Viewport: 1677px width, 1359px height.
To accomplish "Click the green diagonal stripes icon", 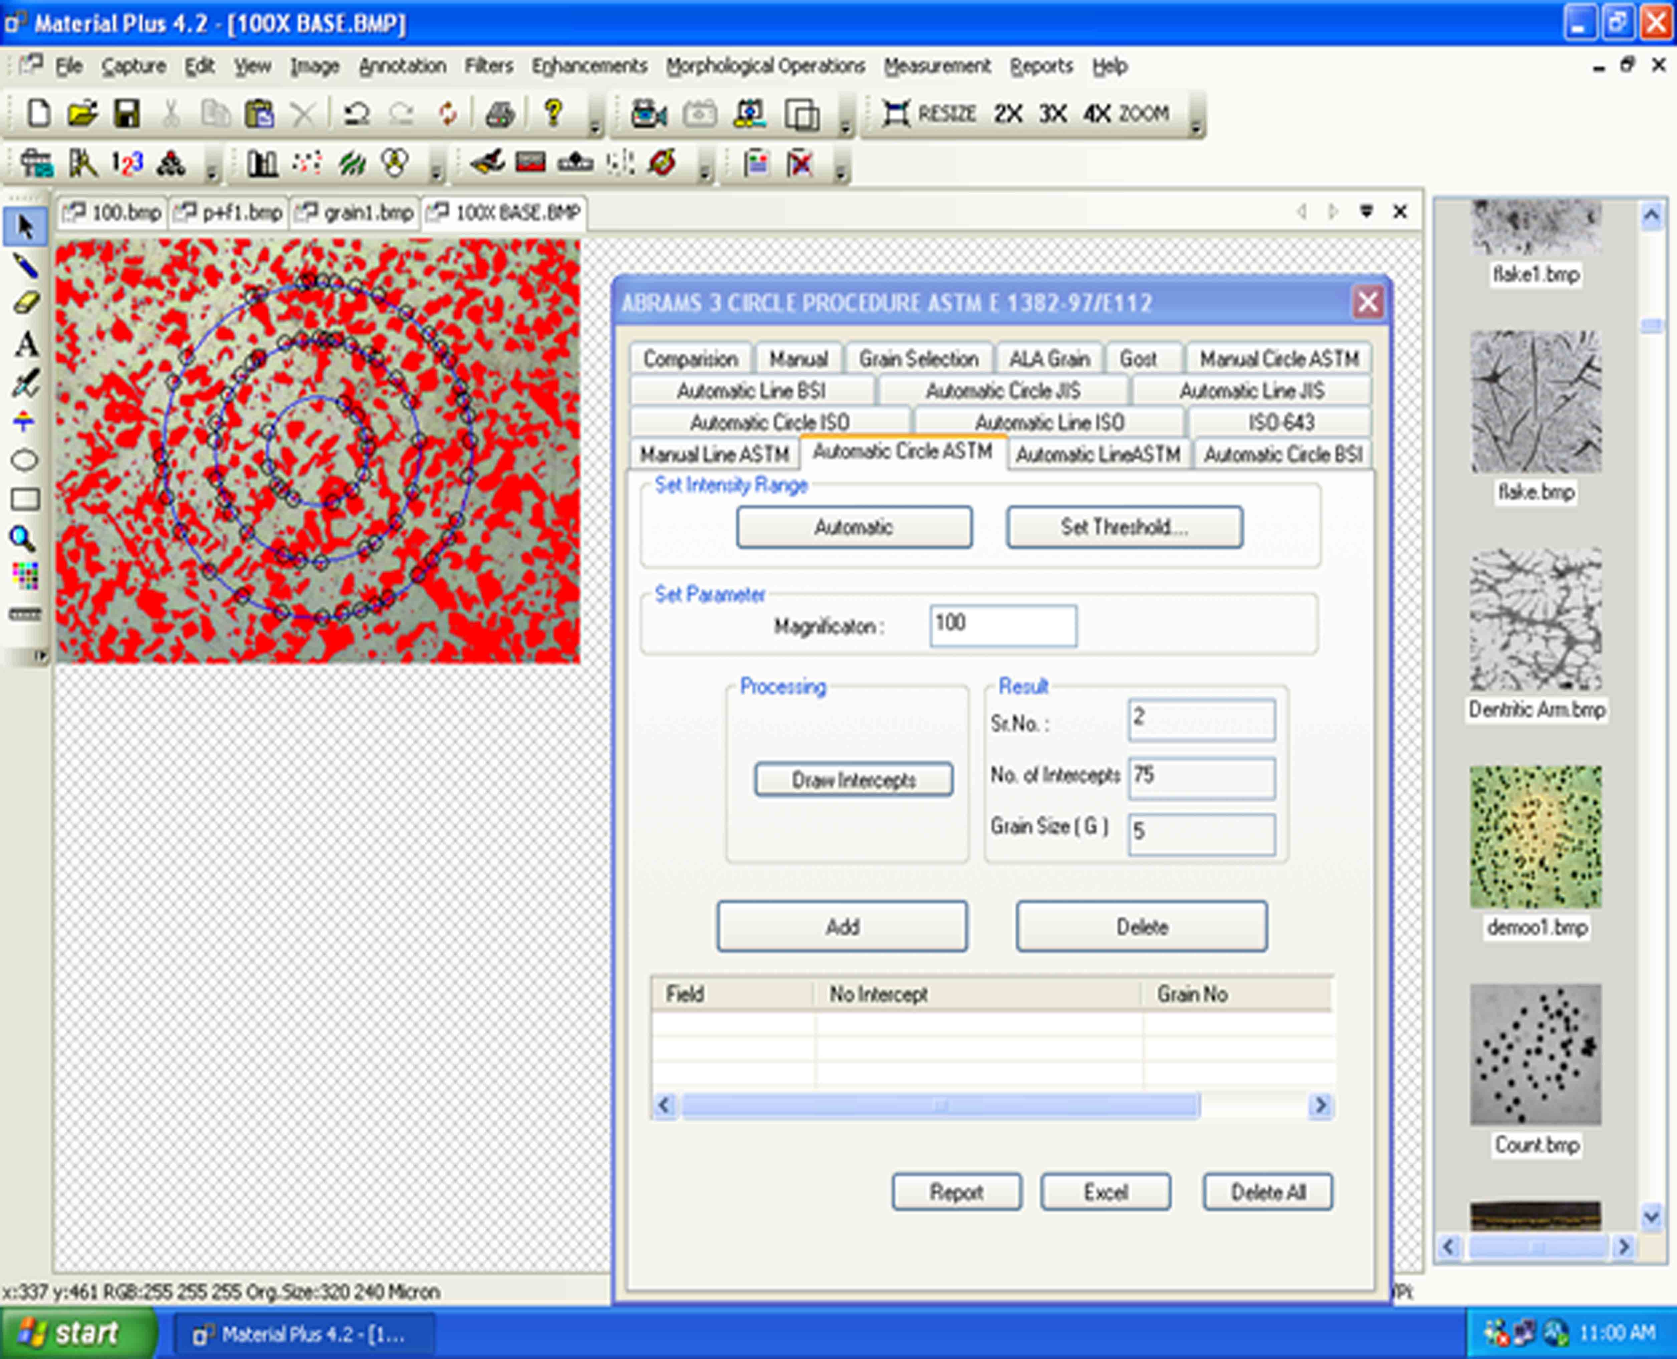I will pyautogui.click(x=351, y=163).
